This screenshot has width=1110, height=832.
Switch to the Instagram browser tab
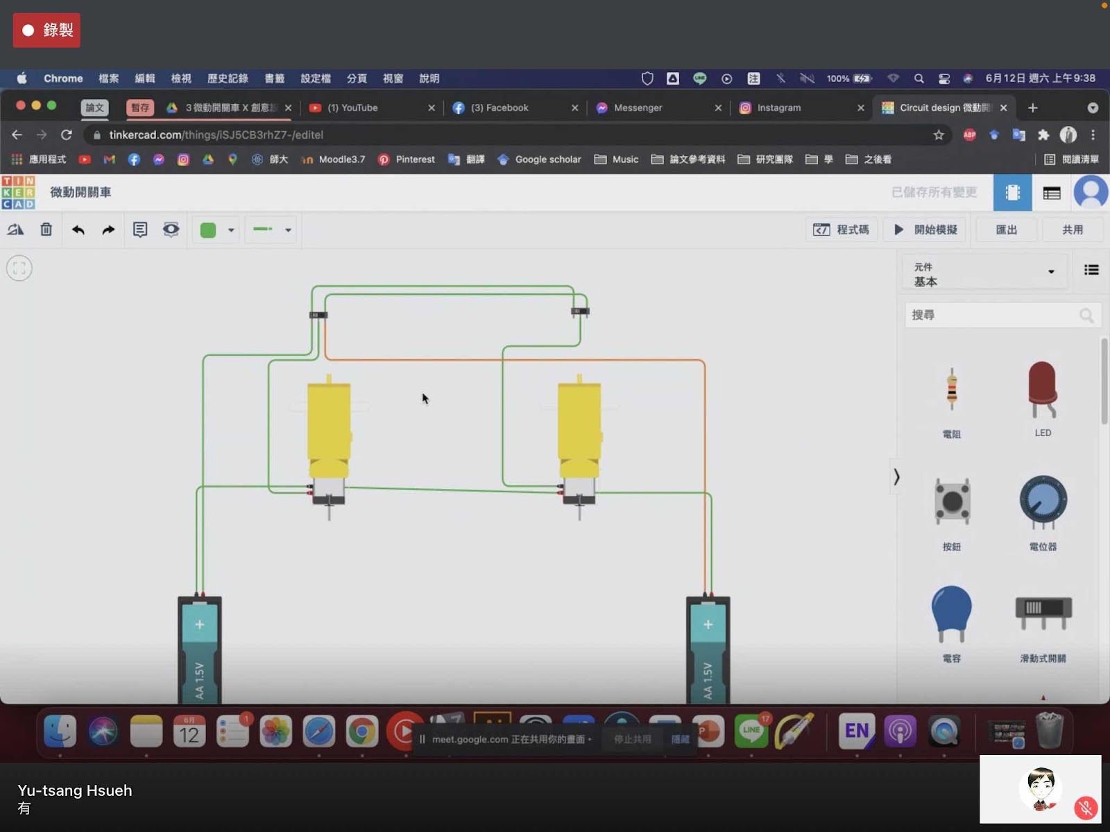click(x=801, y=107)
